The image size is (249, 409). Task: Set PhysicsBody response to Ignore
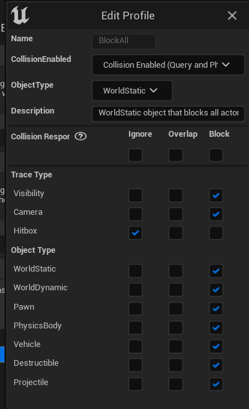tap(135, 327)
